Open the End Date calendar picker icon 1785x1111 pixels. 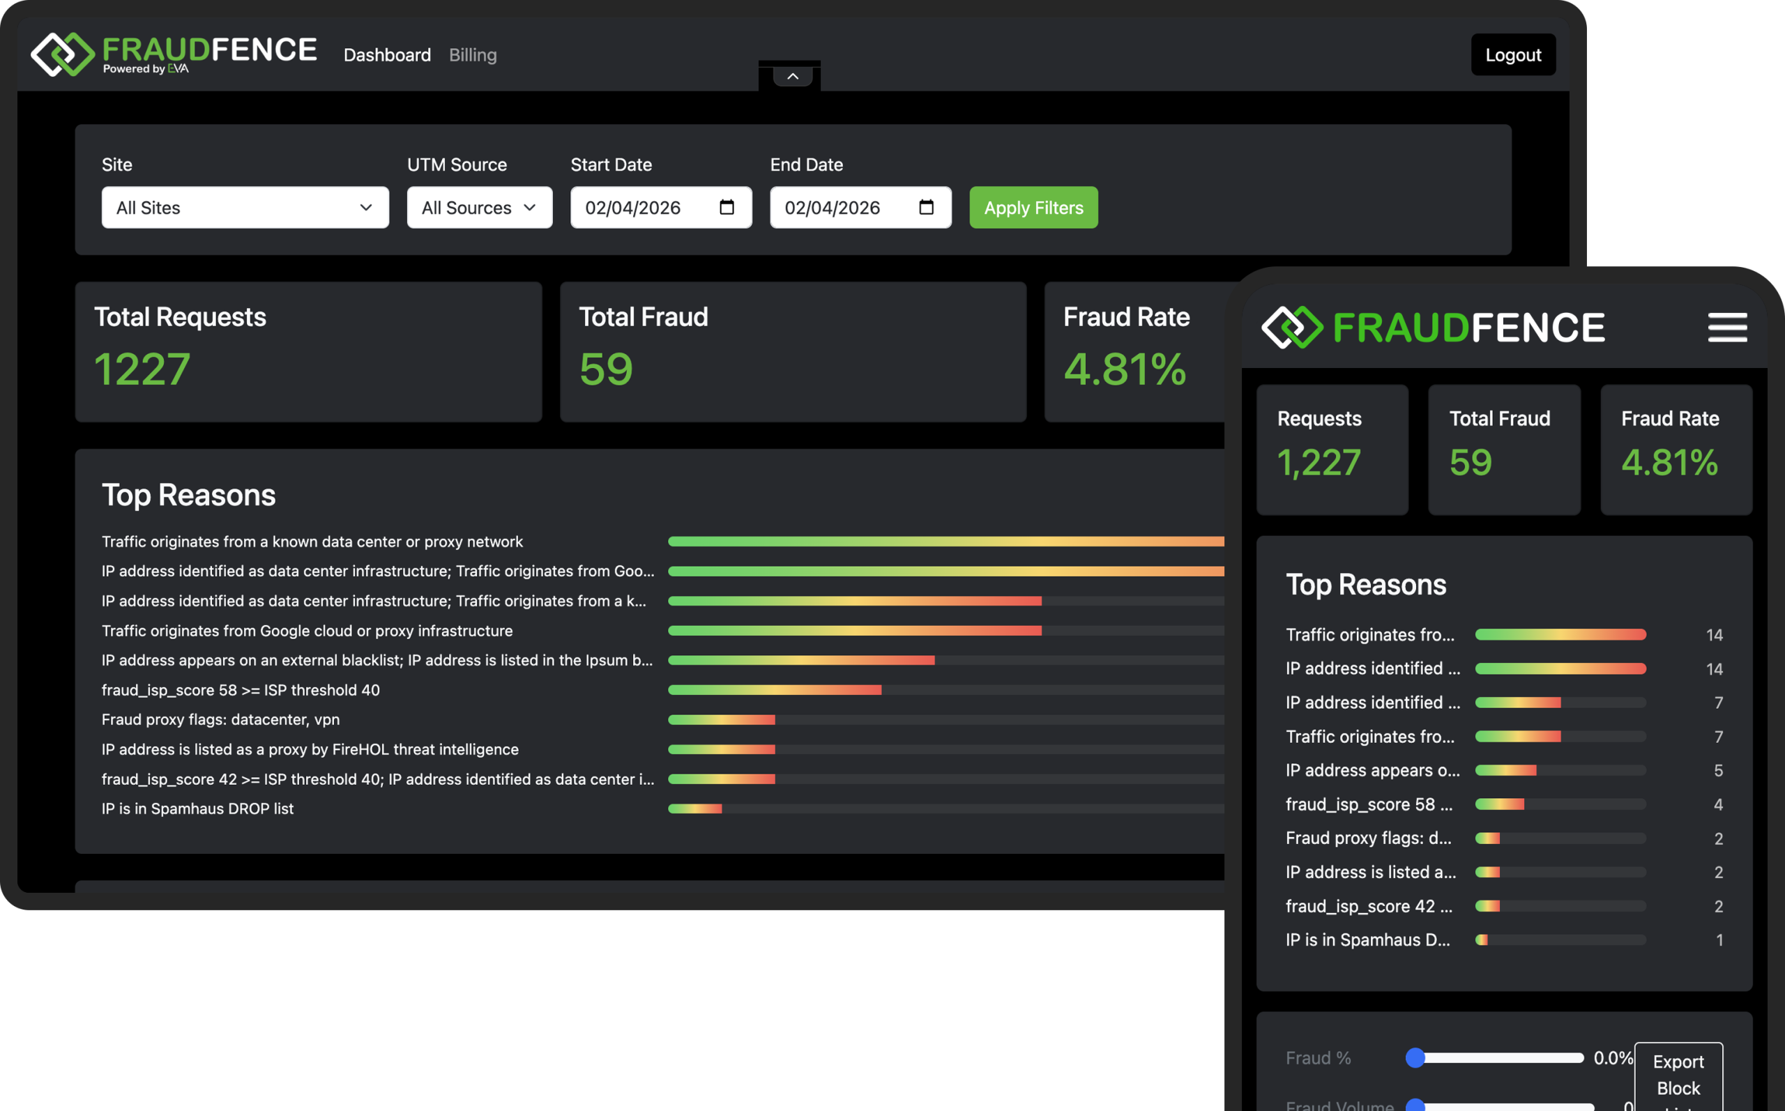point(926,207)
